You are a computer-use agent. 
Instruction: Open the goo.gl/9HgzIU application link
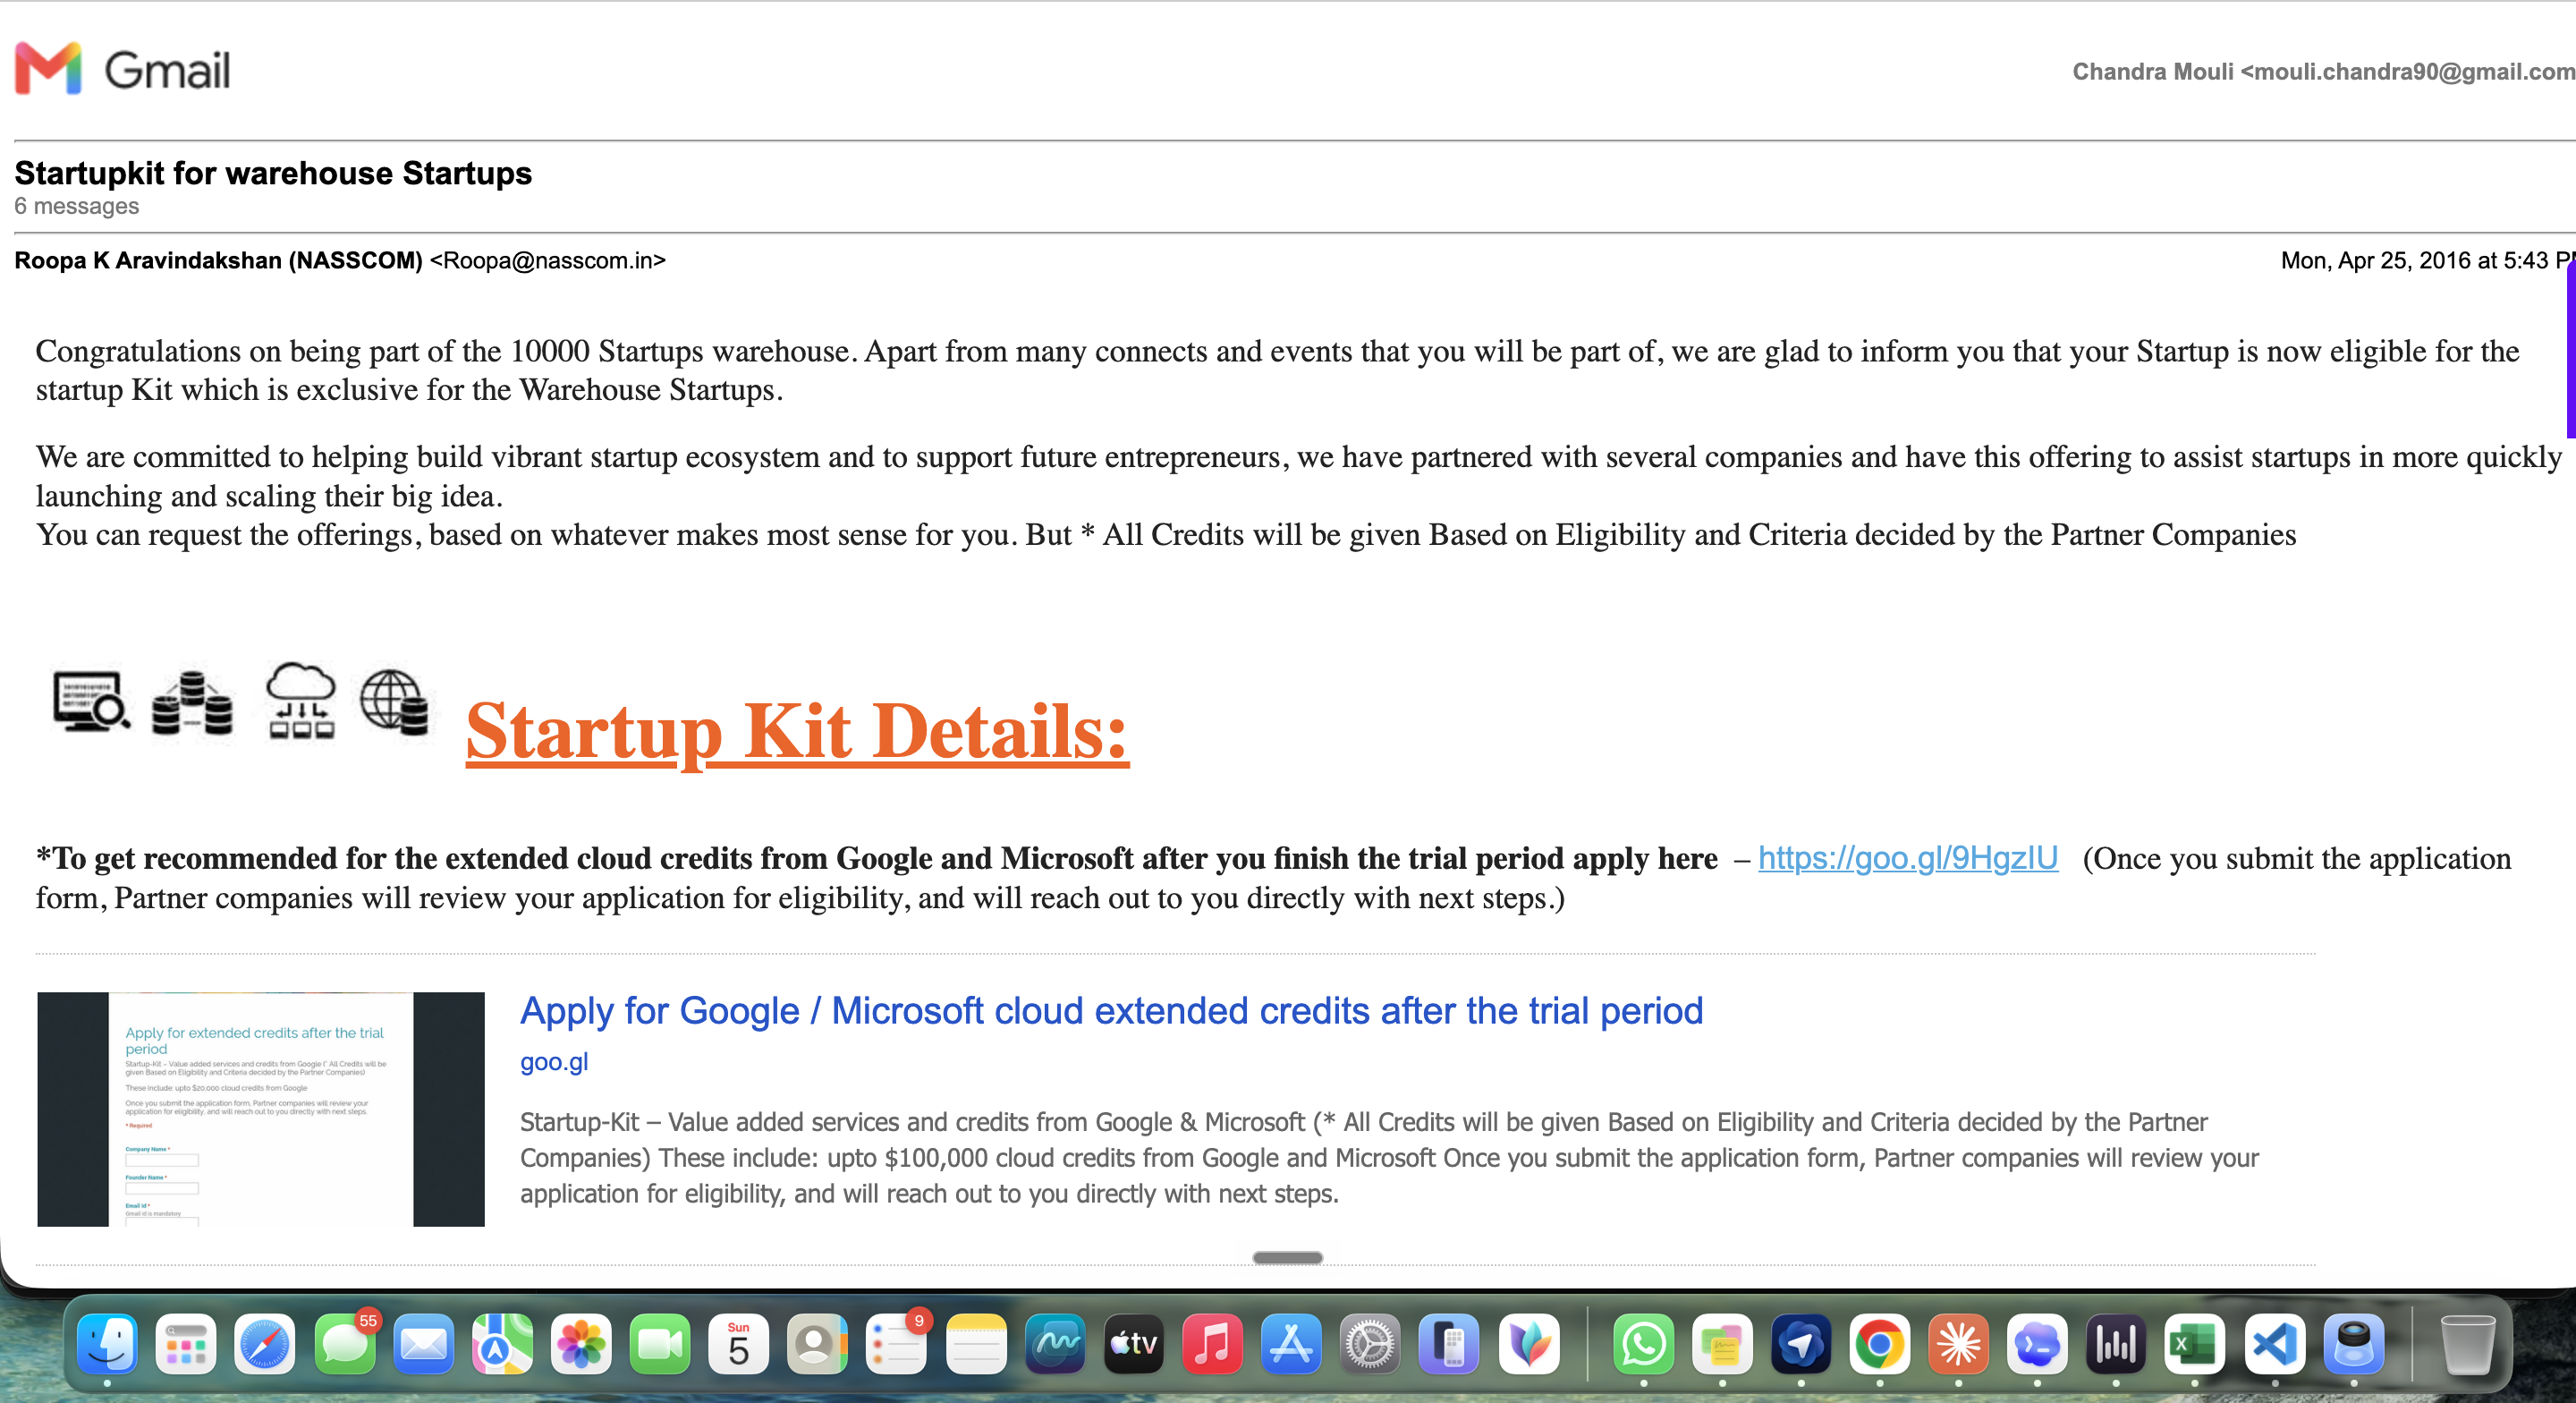1907,857
